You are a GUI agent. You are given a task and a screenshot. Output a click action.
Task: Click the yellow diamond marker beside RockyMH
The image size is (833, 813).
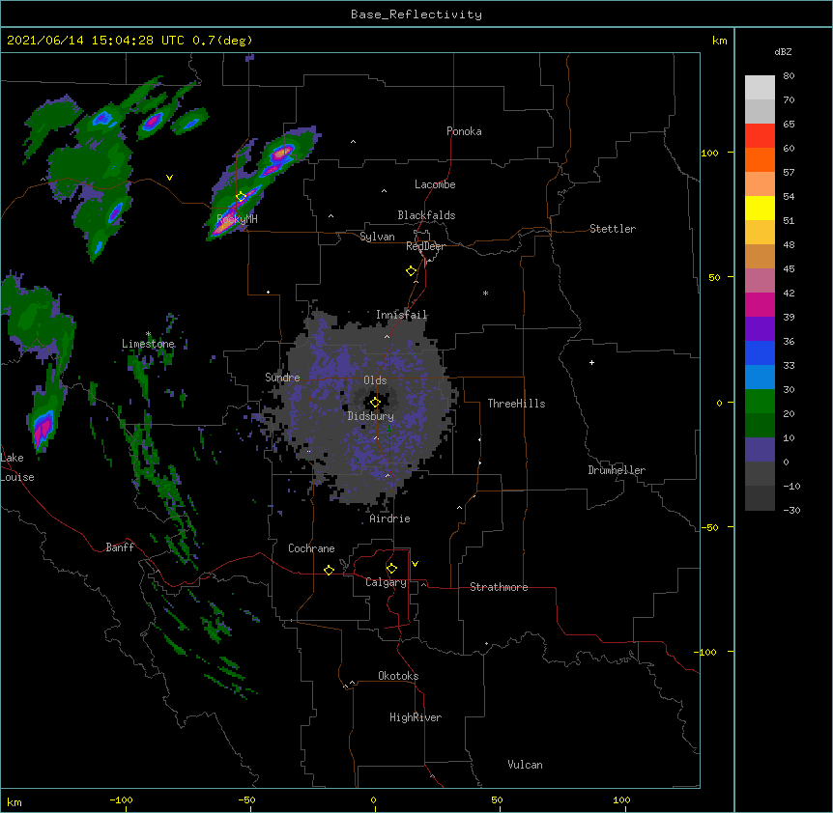click(241, 196)
